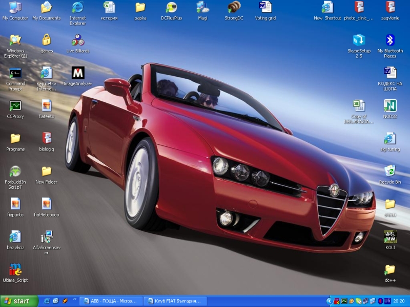
Task: Switch to the АВВ - ПОЩА taskbar window
Action: pos(111,301)
